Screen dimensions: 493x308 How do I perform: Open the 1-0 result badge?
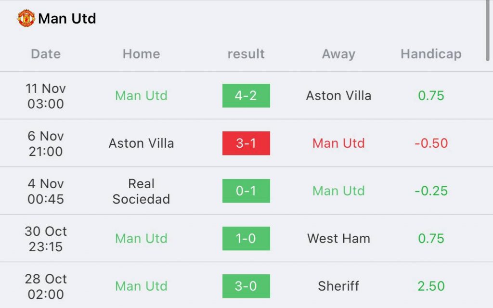(x=246, y=239)
